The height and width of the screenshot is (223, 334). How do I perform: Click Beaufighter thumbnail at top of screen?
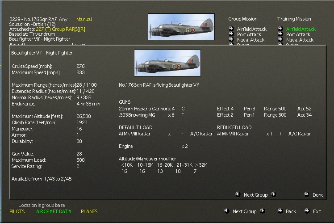click(x=181, y=27)
